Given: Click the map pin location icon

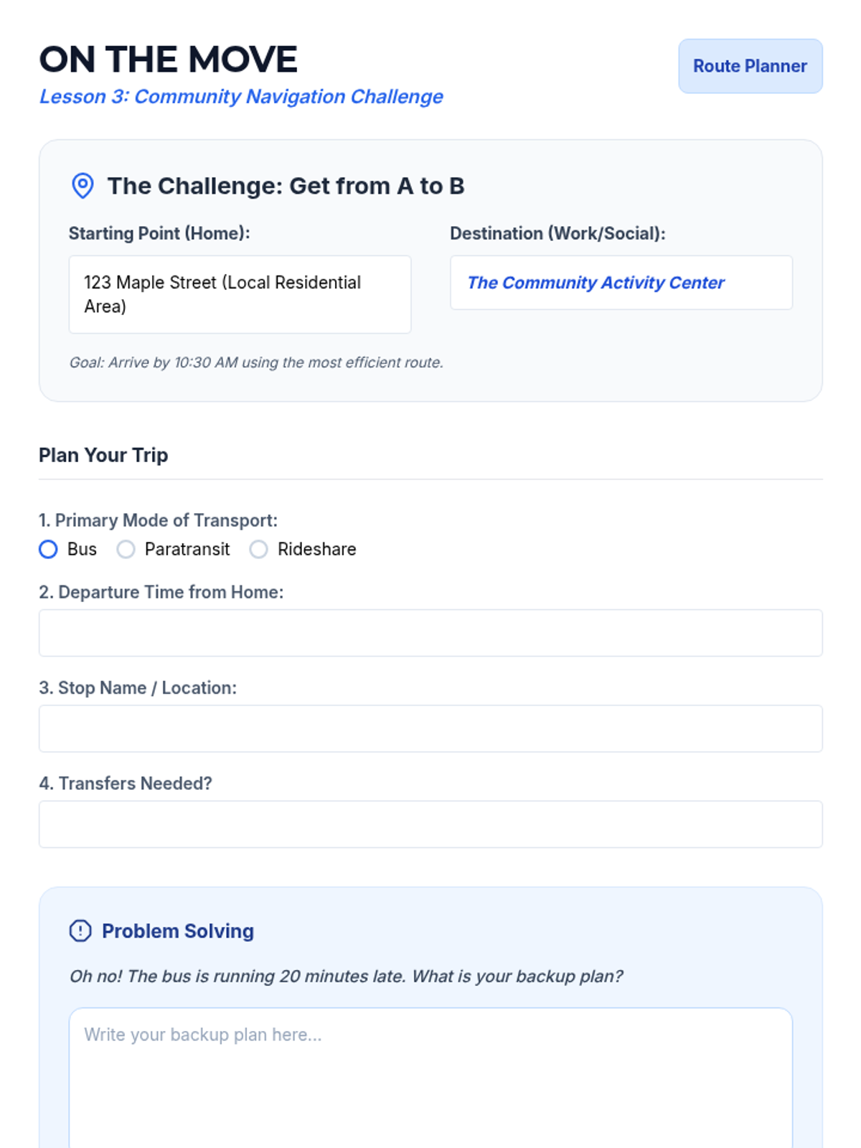Looking at the screenshot, I should point(83,186).
